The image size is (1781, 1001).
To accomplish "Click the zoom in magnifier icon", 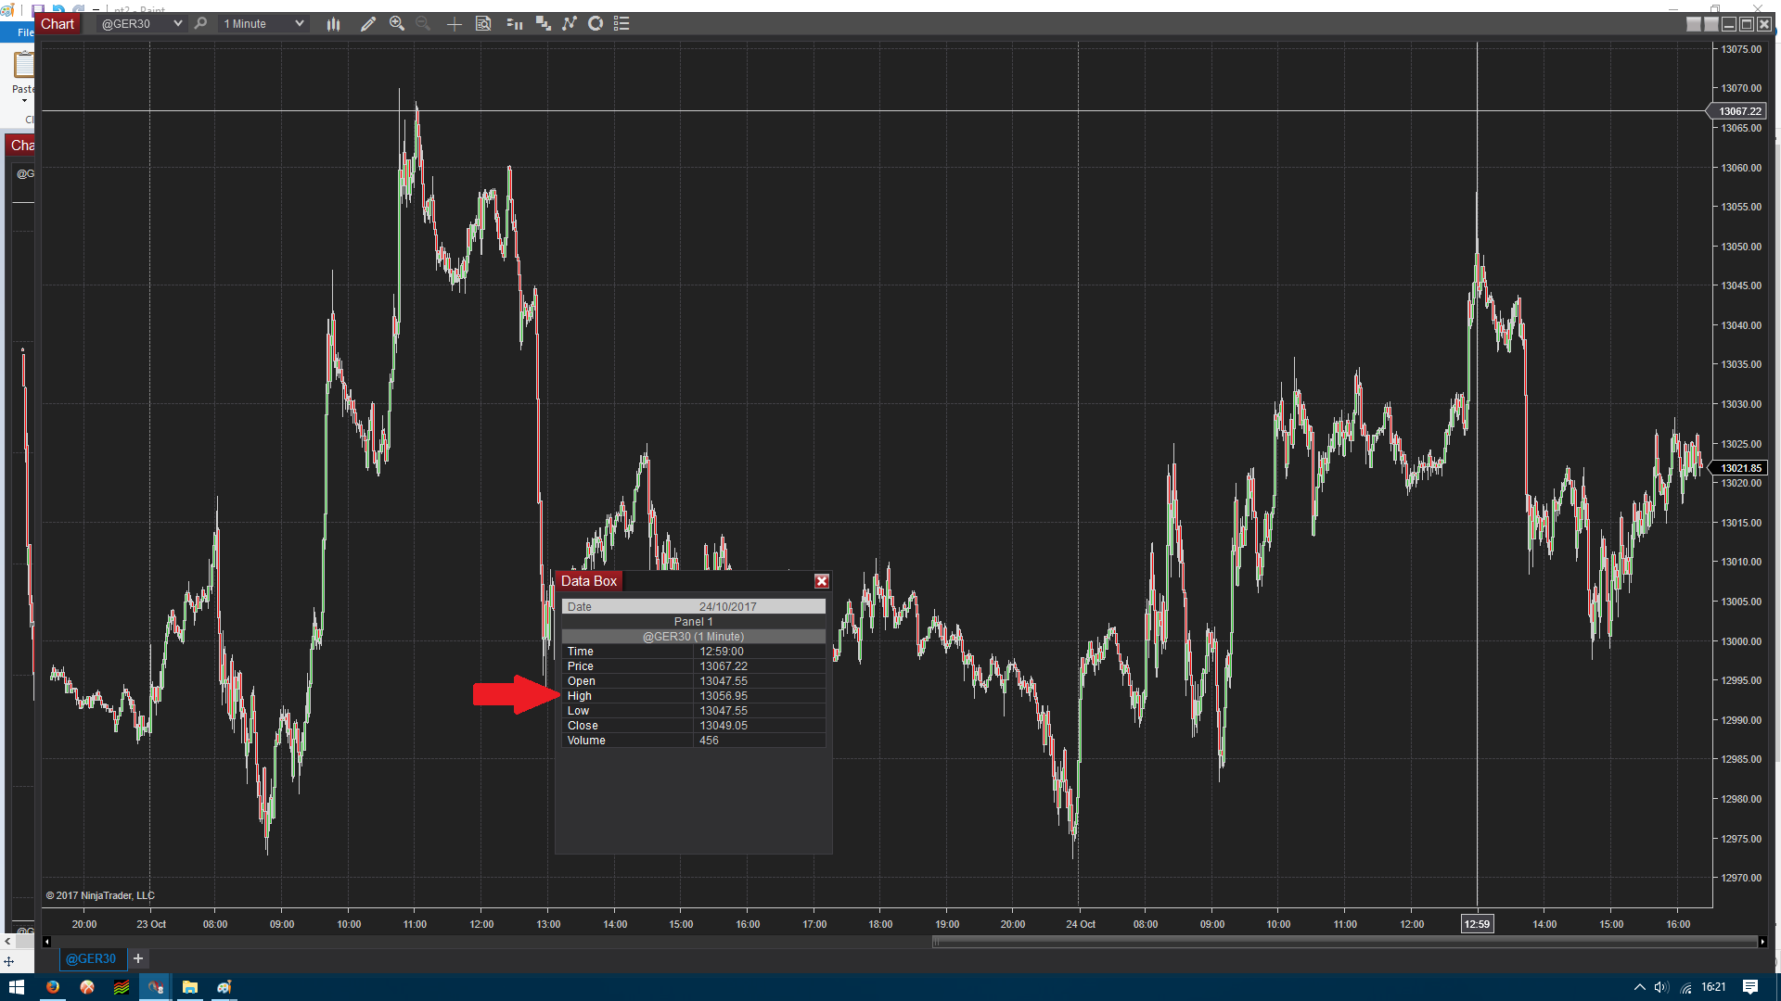I will pyautogui.click(x=397, y=24).
